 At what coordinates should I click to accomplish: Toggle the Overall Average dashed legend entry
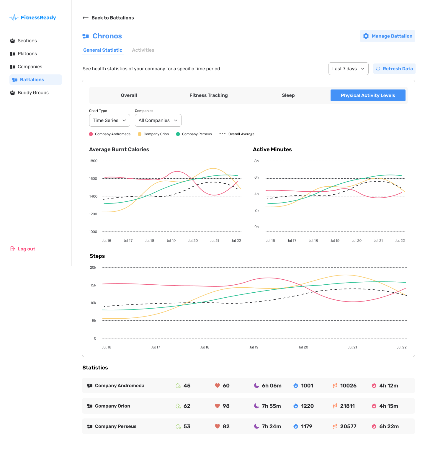click(237, 134)
